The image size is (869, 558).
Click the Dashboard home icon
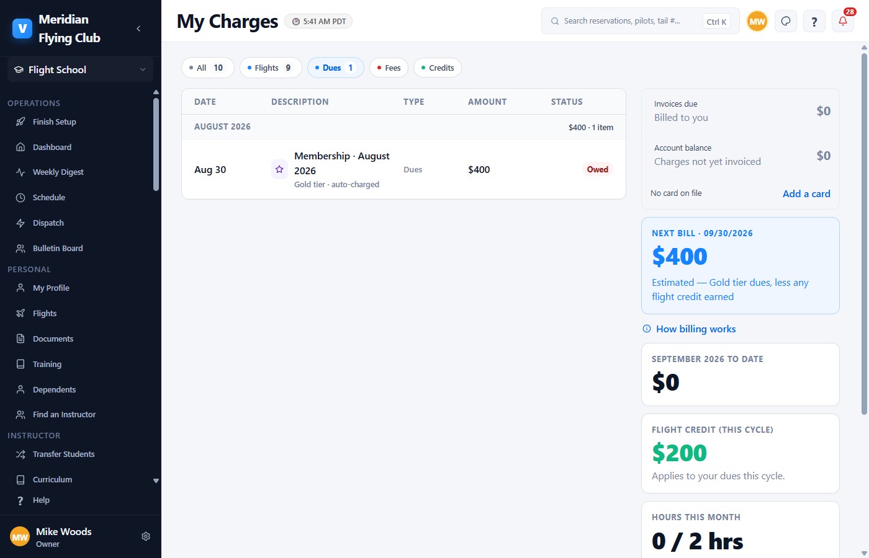click(x=20, y=147)
